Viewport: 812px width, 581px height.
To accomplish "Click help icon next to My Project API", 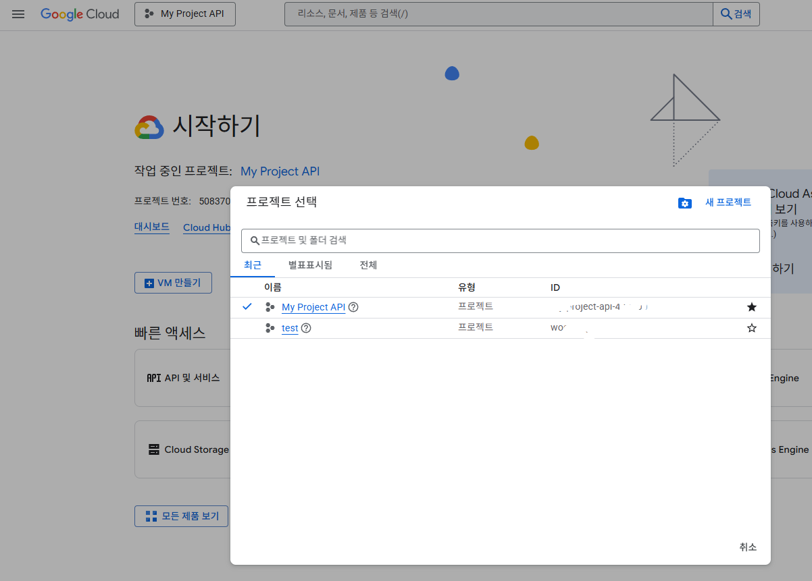I will (x=353, y=307).
